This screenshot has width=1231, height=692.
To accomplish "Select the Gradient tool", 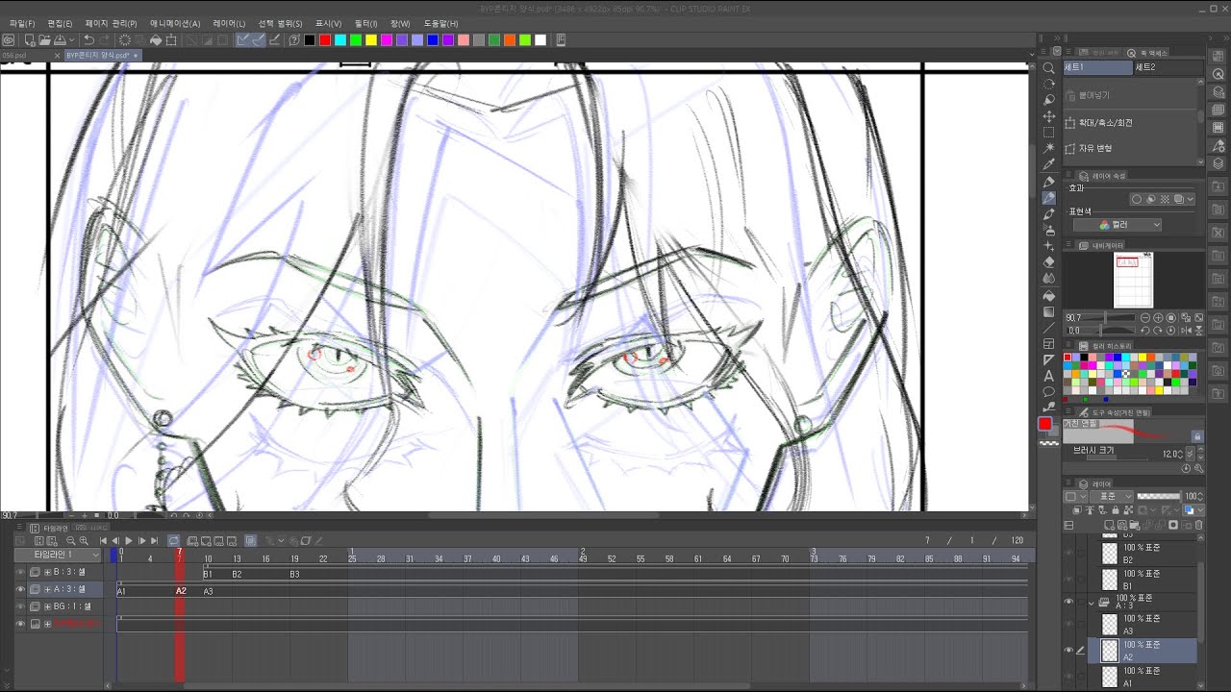I will point(1048,311).
